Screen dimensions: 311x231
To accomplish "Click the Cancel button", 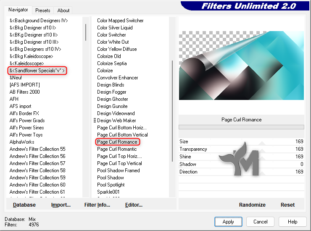I will point(260,221).
